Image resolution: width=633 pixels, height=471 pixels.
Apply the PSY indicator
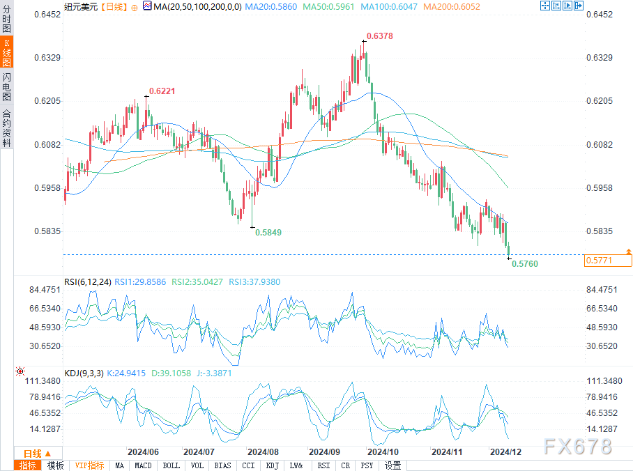tap(367, 465)
